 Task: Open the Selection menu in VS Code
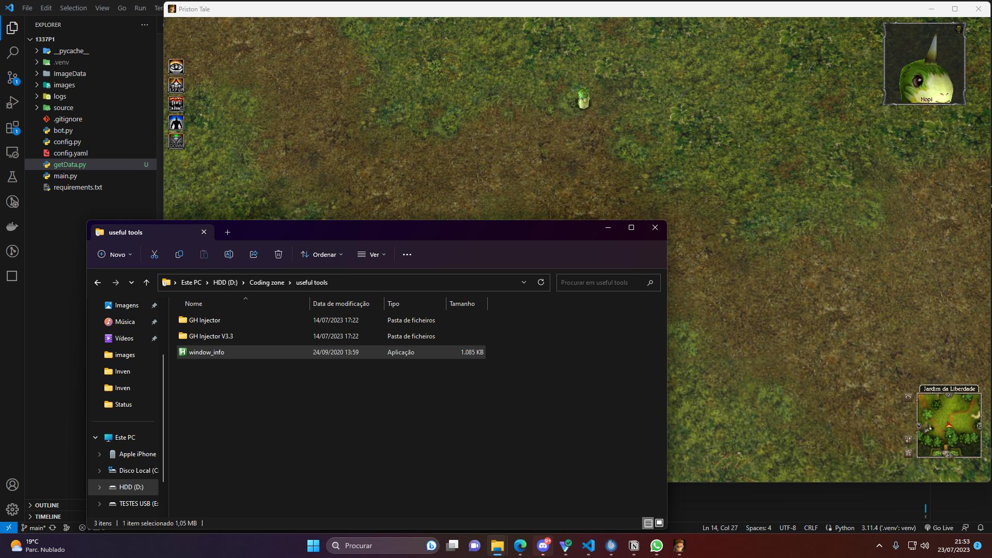pyautogui.click(x=73, y=8)
